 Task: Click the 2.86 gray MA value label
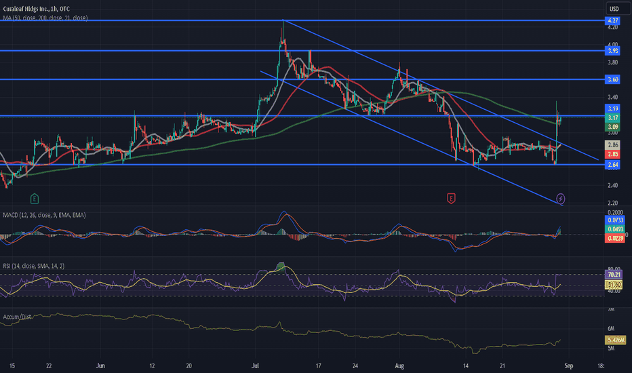pos(612,144)
